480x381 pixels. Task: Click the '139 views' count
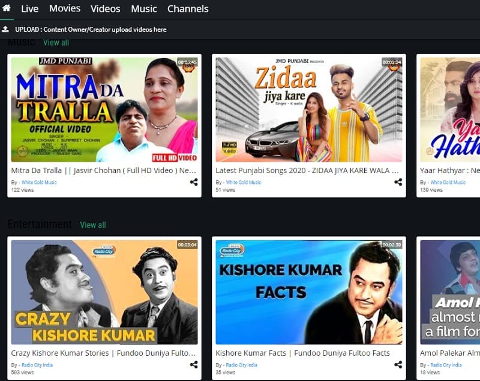(x=431, y=190)
